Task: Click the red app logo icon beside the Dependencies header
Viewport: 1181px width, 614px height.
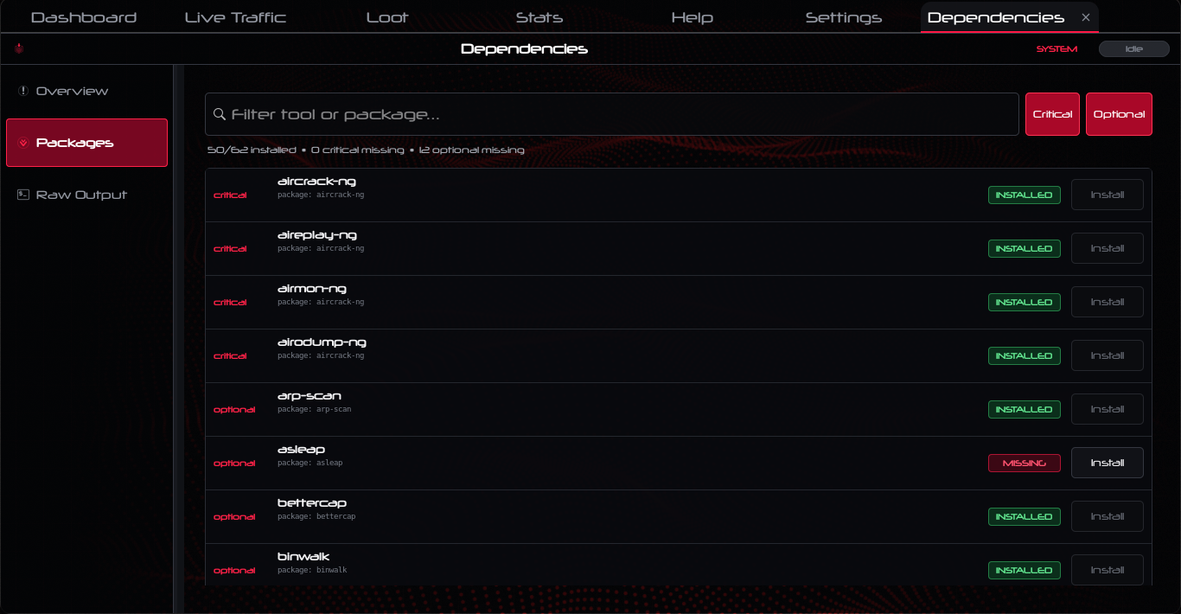Action: [x=18, y=49]
